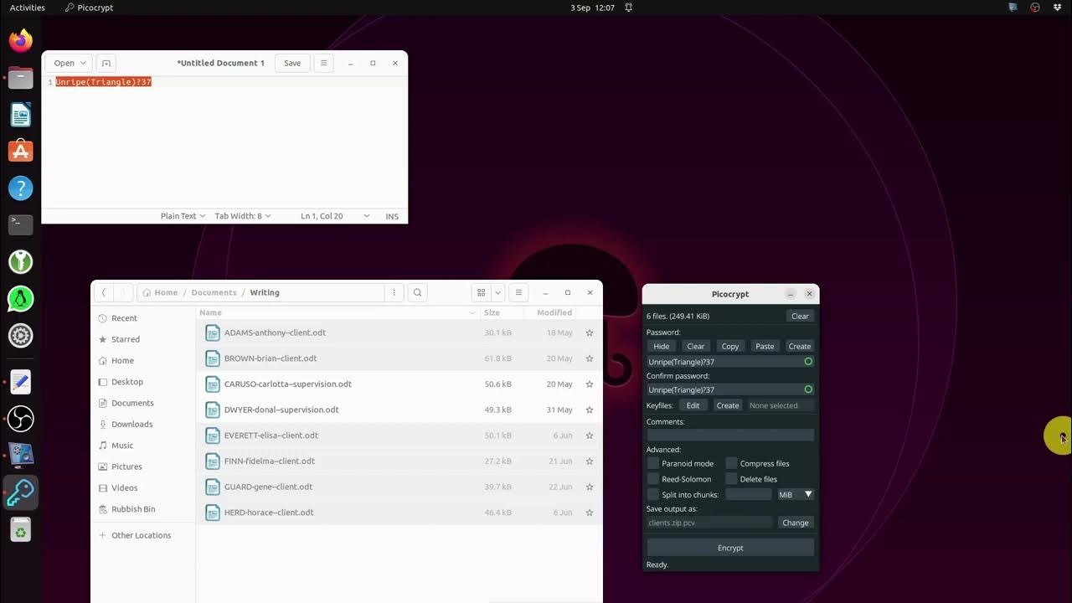Paste a password in Picocrypt
This screenshot has height=603, width=1072.
(765, 346)
